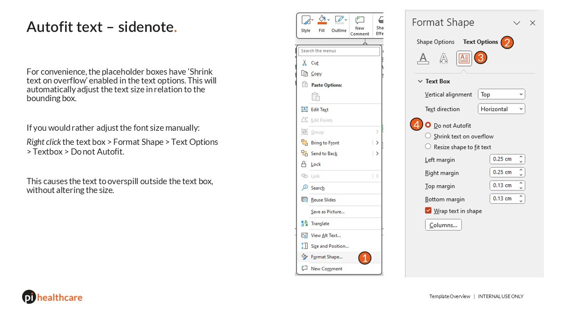Open the Format Shape pane options chevron
566x318 pixels.
pos(516,23)
